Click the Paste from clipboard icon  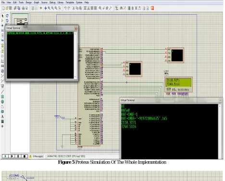click(x=81, y=8)
